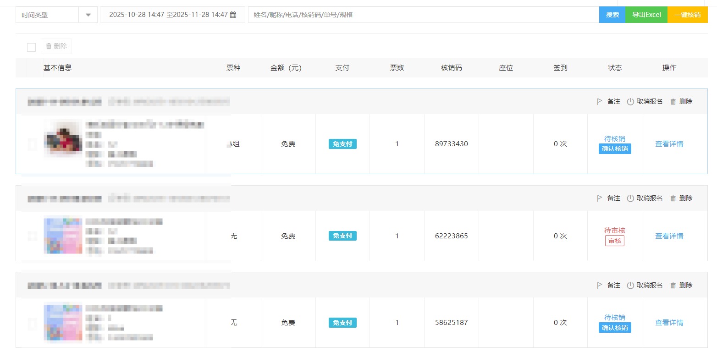
Task: Toggle the select-all checkbox beside 删除
Action: 31,47
